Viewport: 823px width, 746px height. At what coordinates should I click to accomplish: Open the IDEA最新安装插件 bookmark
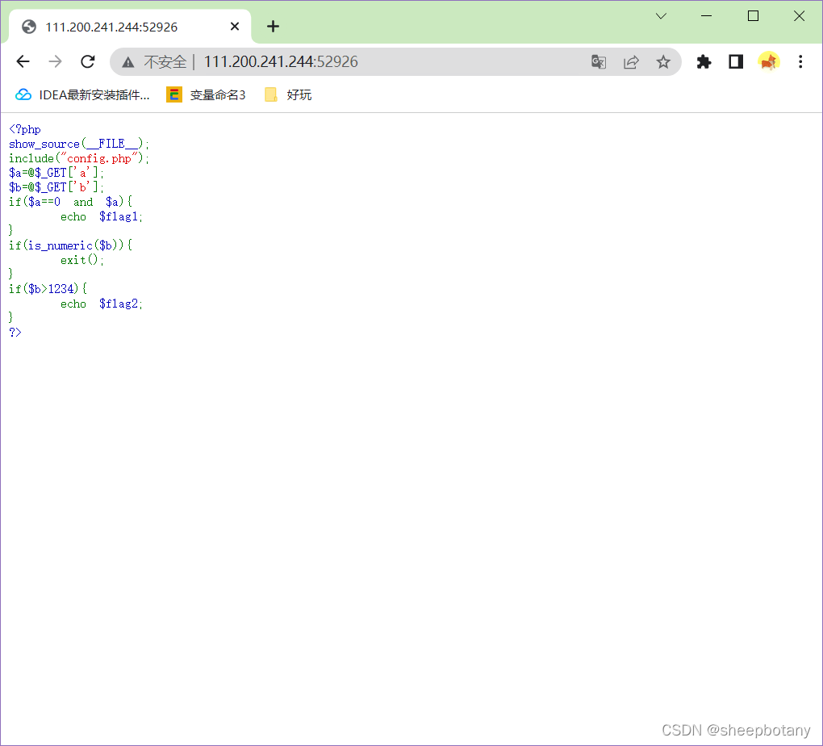pos(82,94)
